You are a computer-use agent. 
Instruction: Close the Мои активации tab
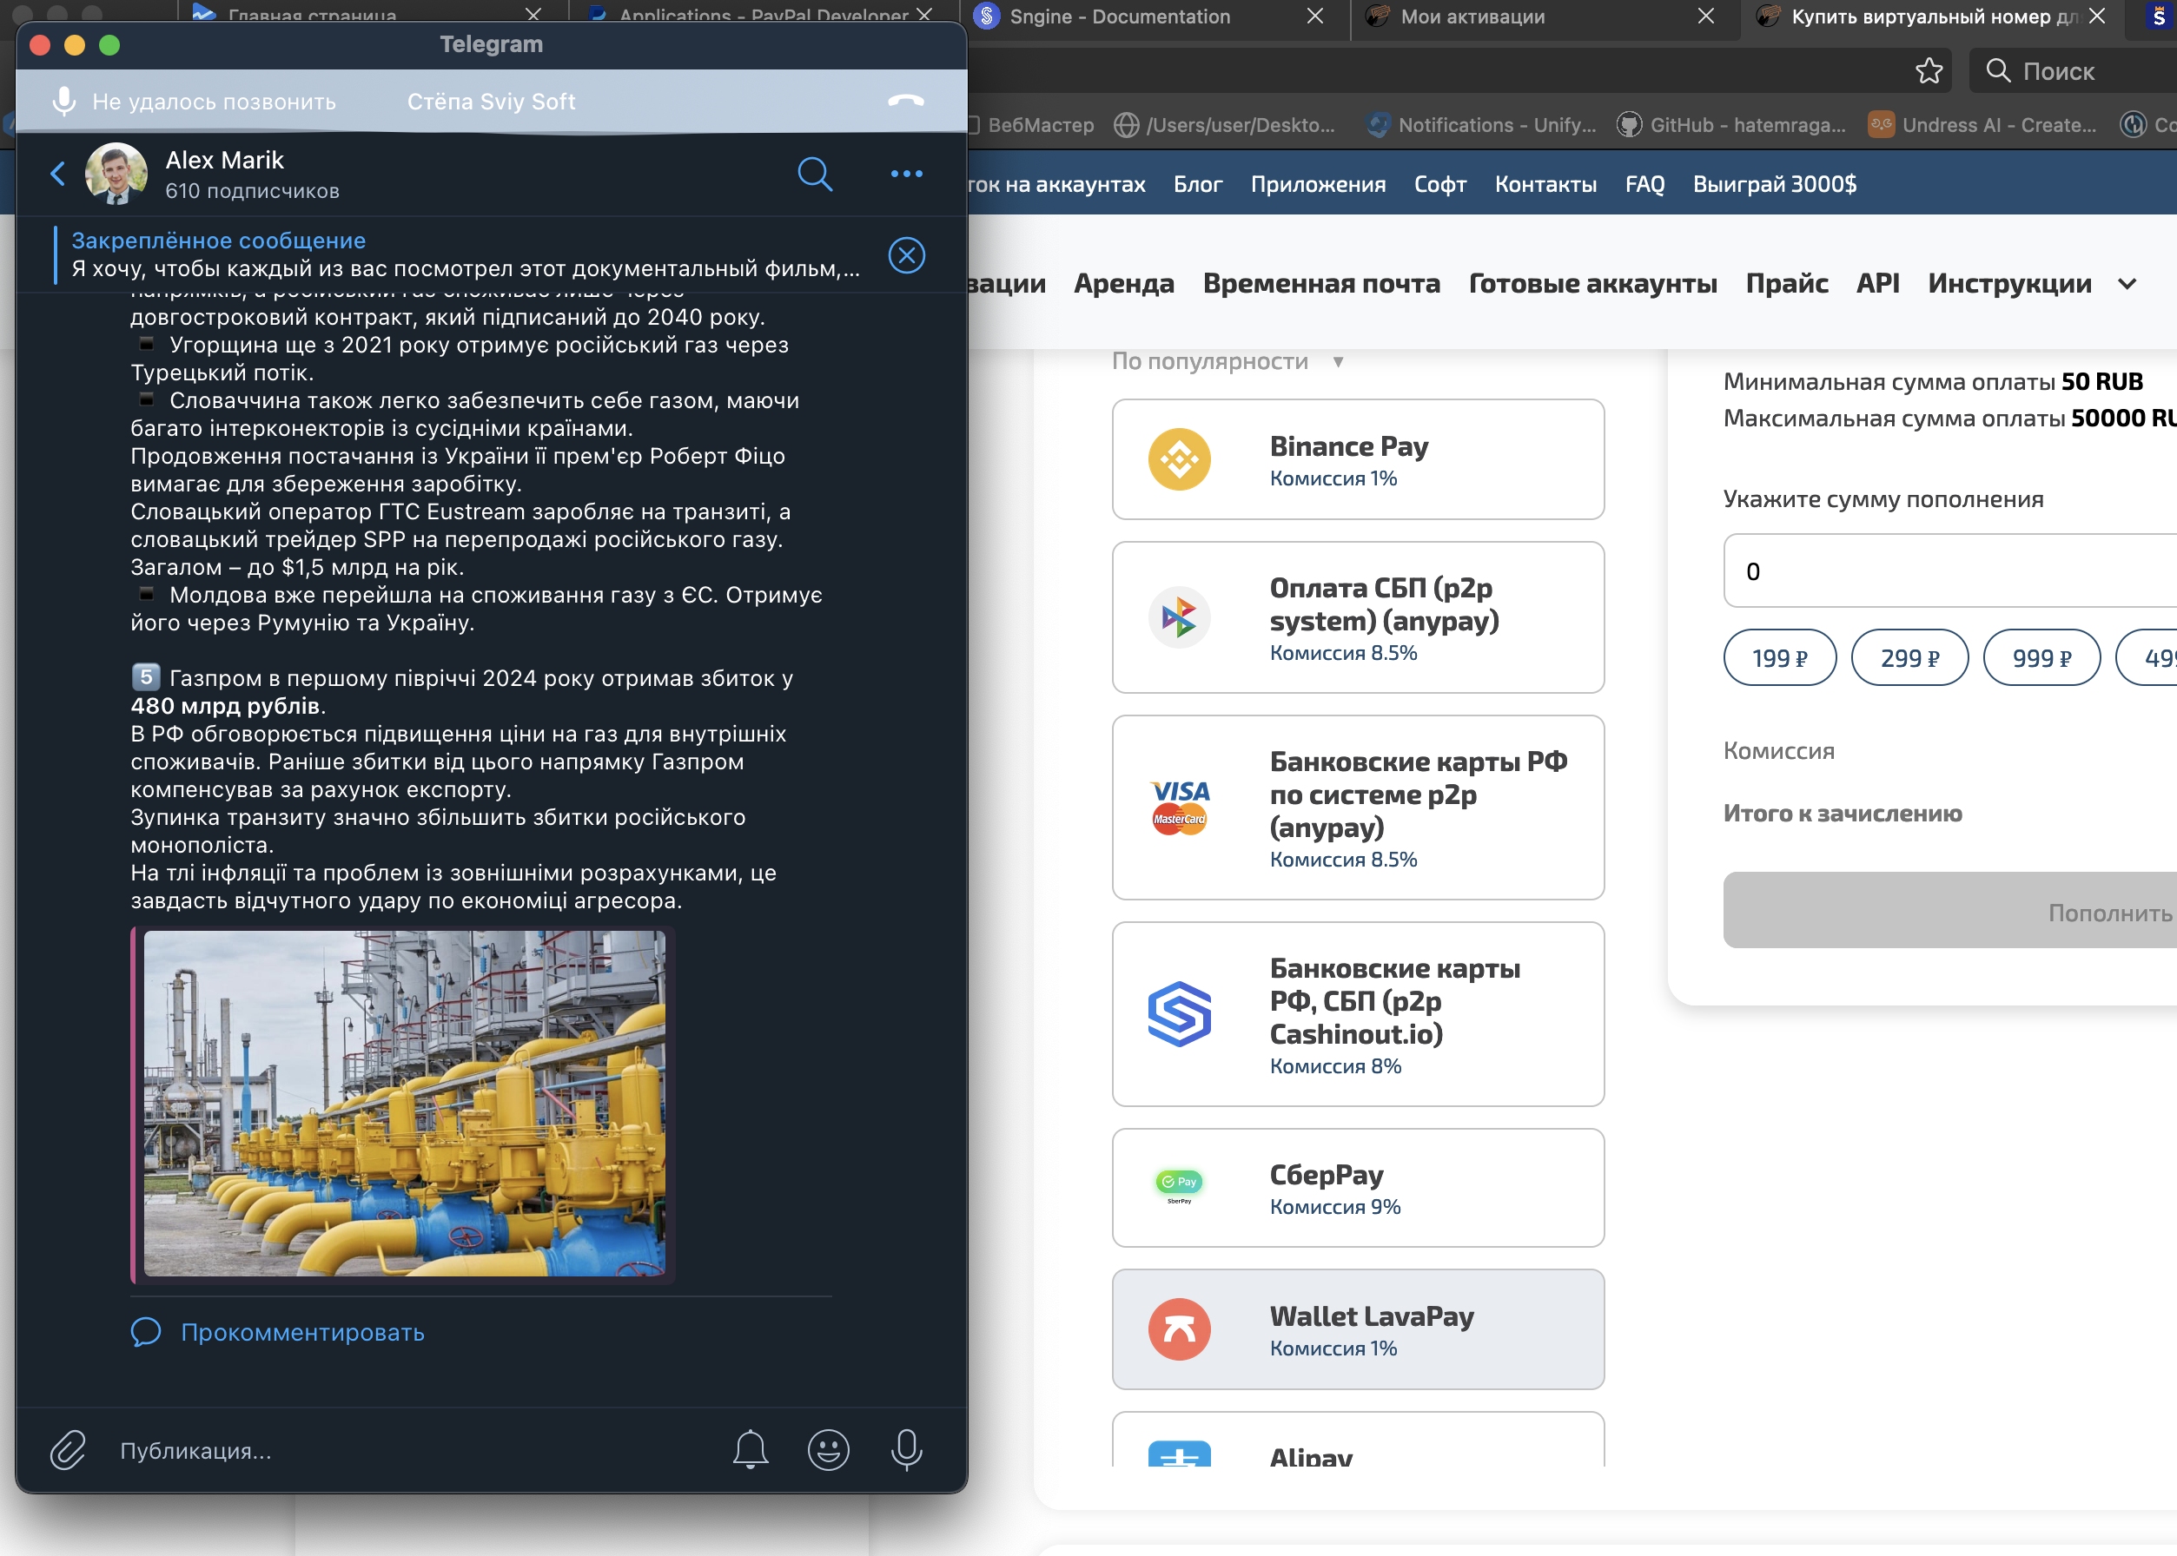[1705, 16]
